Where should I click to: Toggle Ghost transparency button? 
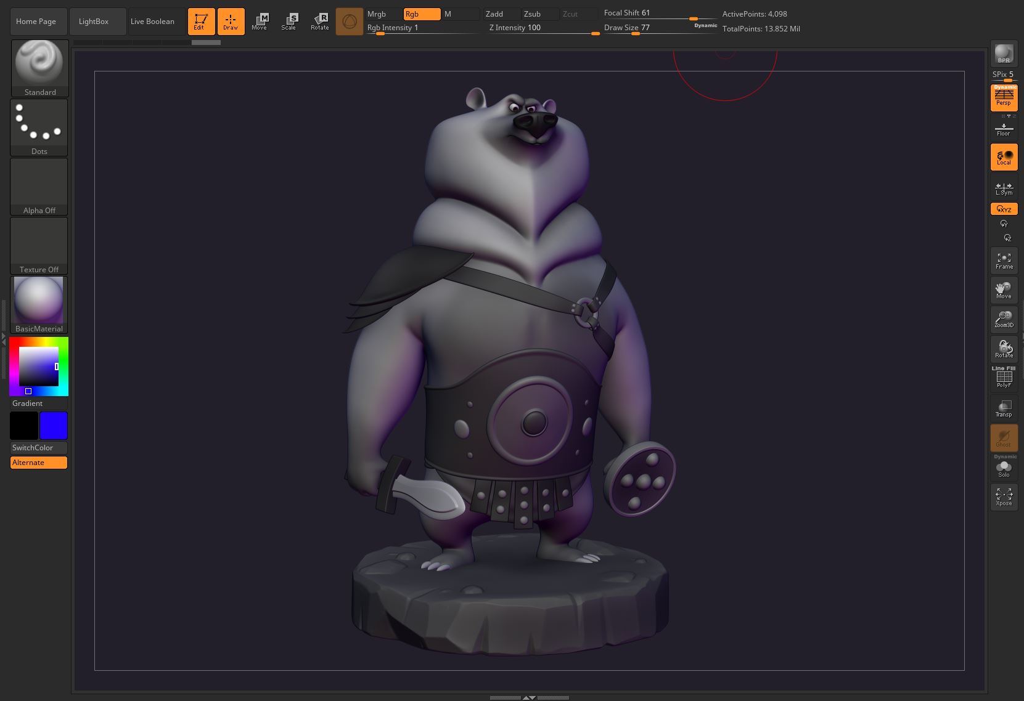[x=1004, y=438]
